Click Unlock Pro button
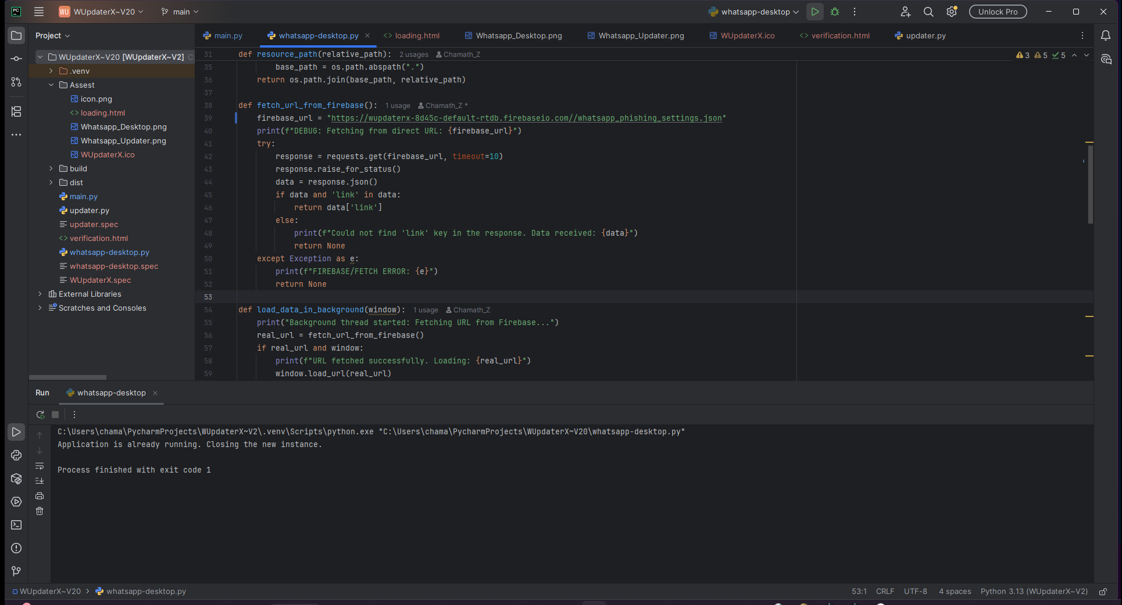 coord(998,12)
